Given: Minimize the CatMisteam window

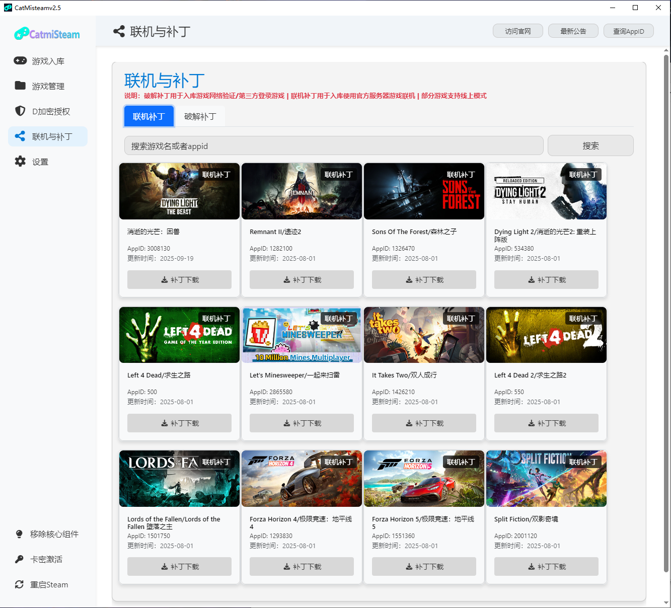Looking at the screenshot, I should pyautogui.click(x=613, y=8).
